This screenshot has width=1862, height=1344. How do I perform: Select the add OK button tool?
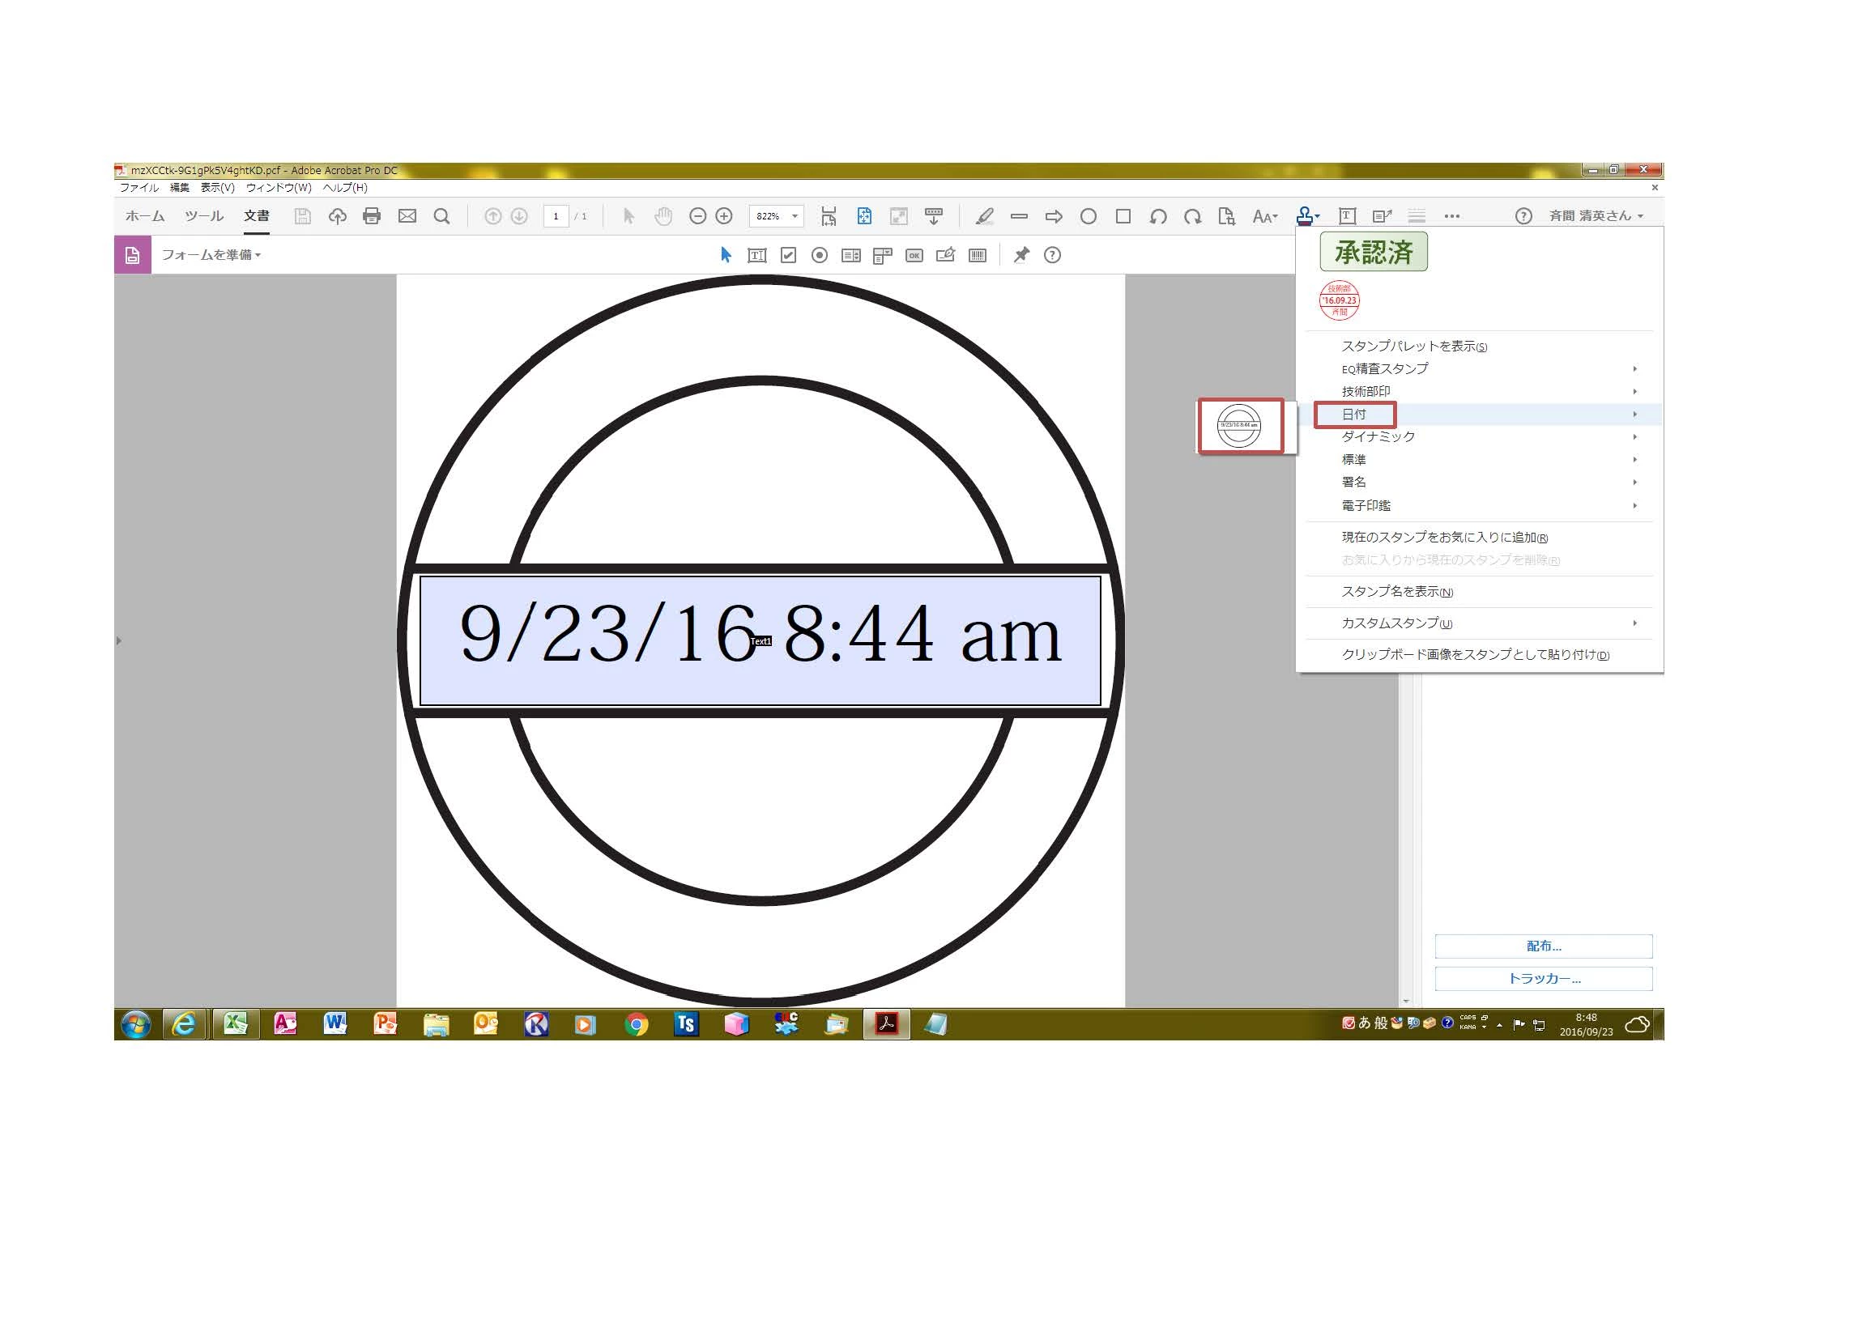coord(914,255)
